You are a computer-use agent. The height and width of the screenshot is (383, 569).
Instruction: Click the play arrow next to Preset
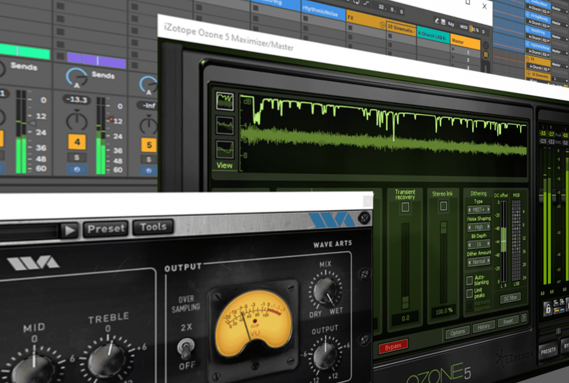click(70, 230)
